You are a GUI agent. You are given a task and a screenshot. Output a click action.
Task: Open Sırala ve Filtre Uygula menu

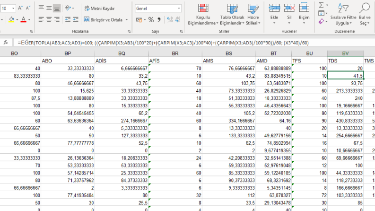click(x=343, y=14)
